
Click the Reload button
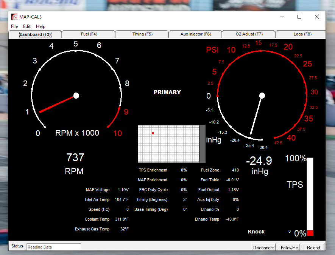click(x=313, y=248)
